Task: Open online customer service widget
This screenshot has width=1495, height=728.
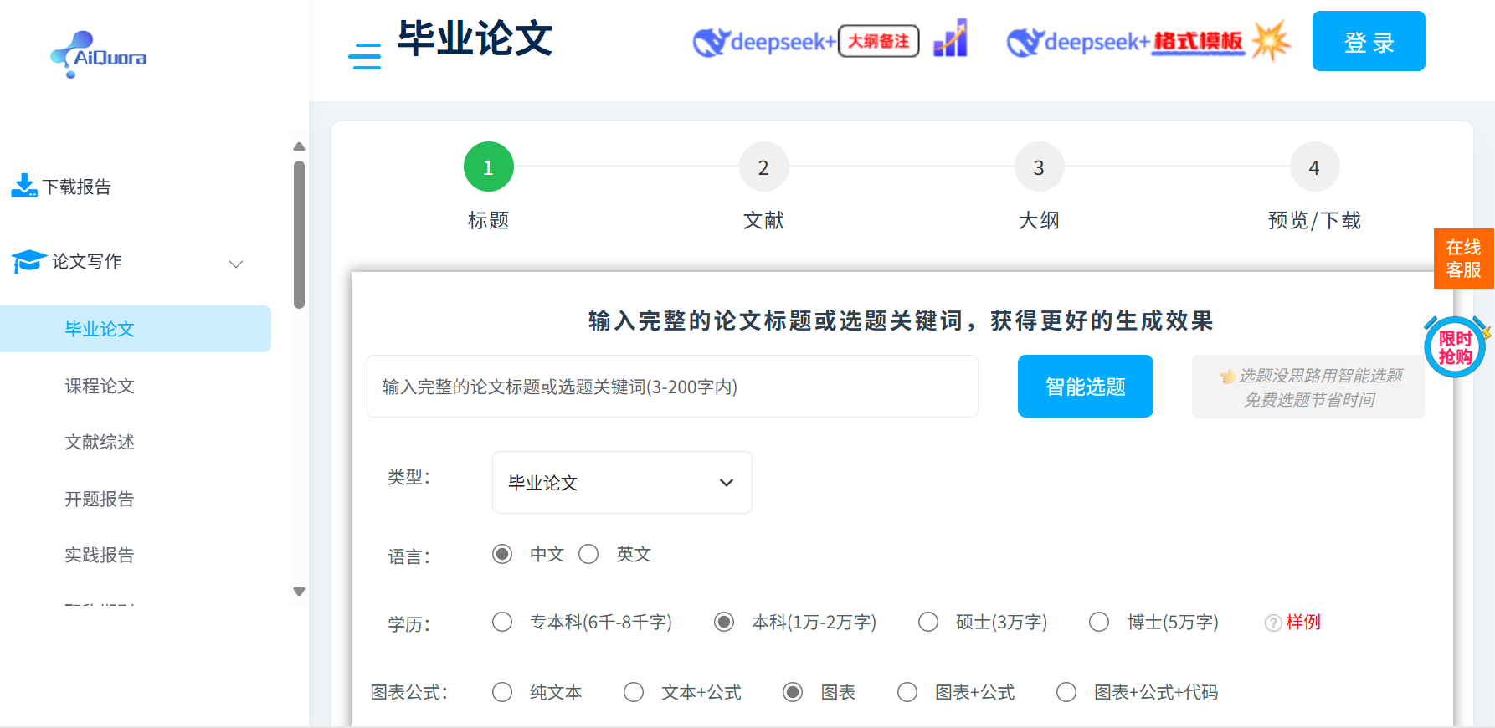Action: point(1464,259)
